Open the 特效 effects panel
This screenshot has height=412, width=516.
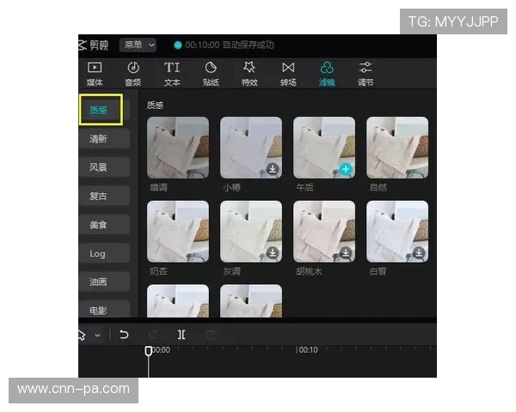pyautogui.click(x=249, y=74)
